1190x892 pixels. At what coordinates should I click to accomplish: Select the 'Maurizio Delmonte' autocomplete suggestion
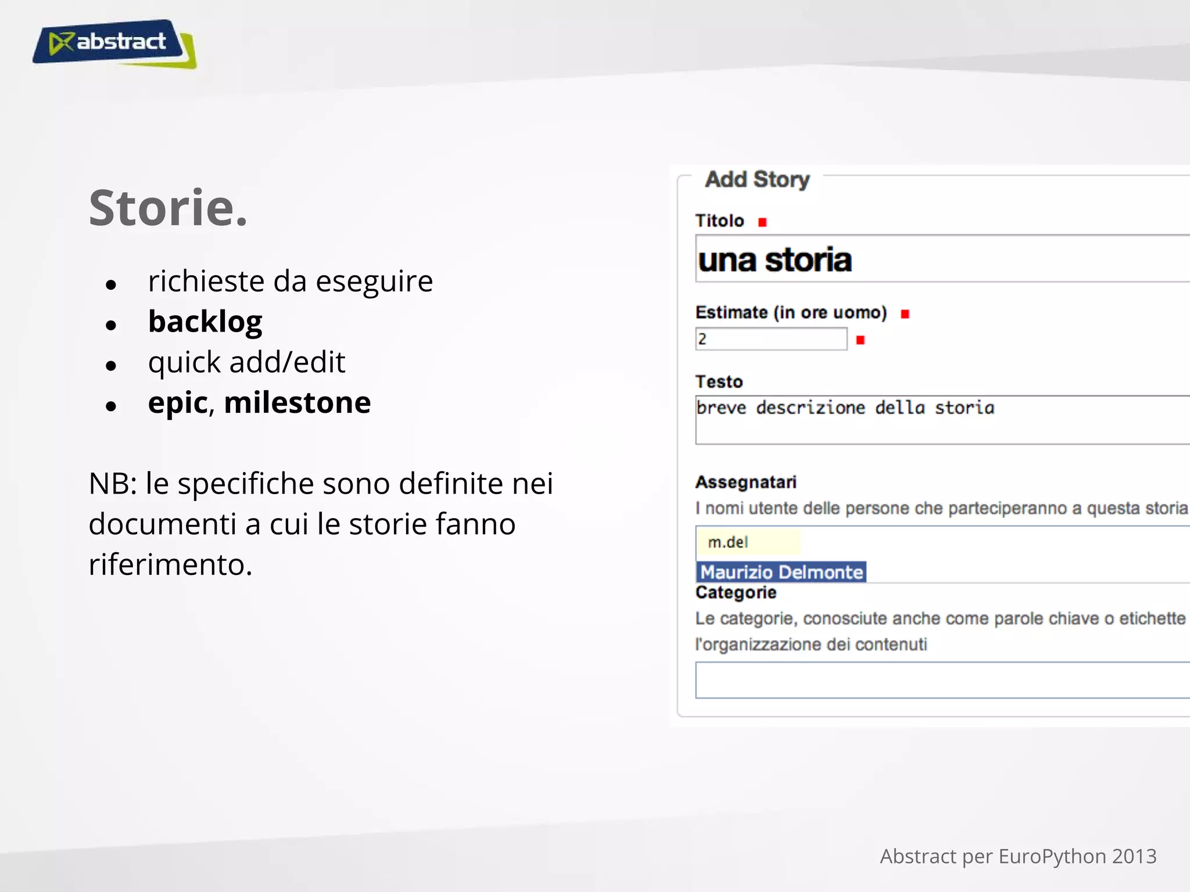pos(781,572)
